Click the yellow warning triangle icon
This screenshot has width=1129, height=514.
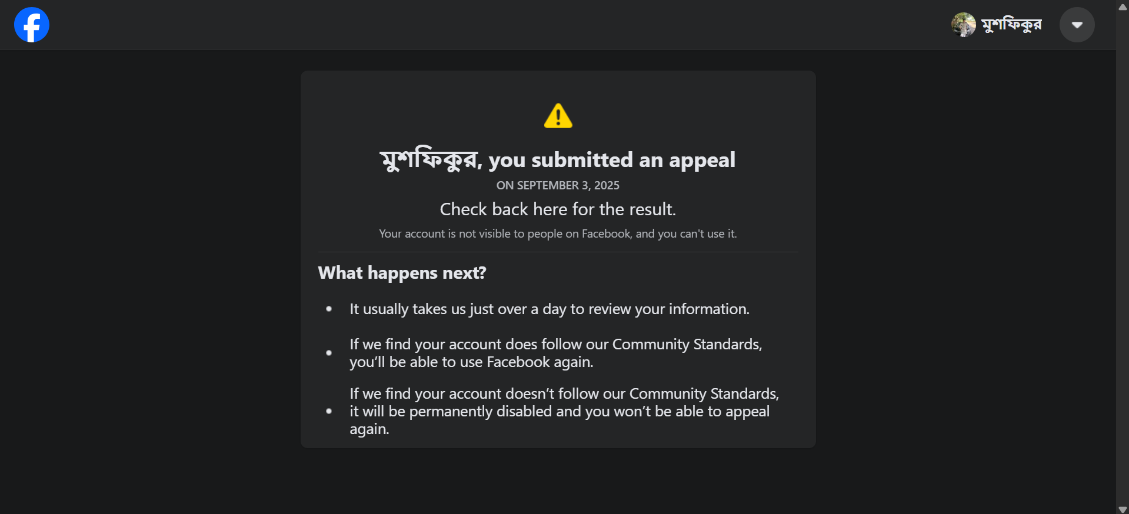(558, 116)
